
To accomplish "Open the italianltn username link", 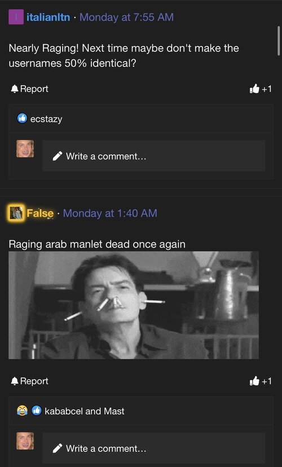I will click(49, 17).
